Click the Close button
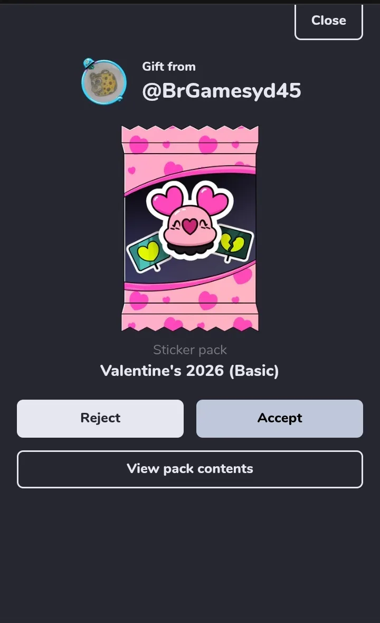380x623 pixels. 328,21
